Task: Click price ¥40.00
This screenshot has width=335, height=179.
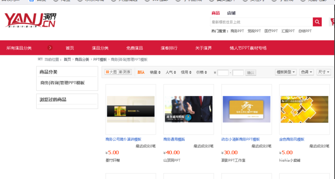Action: click(x=171, y=152)
